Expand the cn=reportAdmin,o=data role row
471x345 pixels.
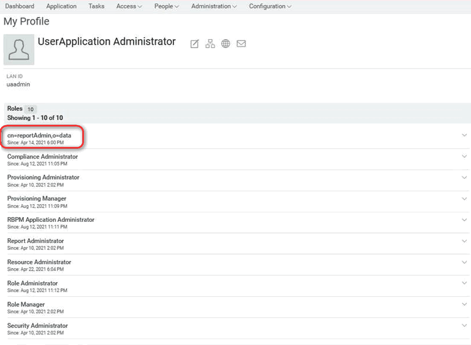(x=465, y=135)
